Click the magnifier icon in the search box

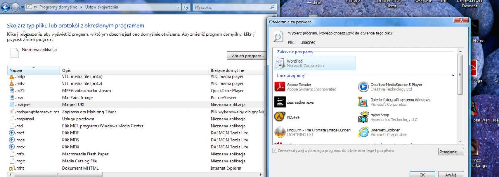pos(272,7)
